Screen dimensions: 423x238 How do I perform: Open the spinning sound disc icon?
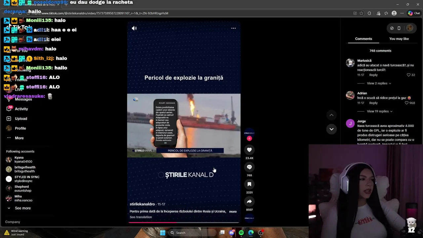(x=249, y=218)
